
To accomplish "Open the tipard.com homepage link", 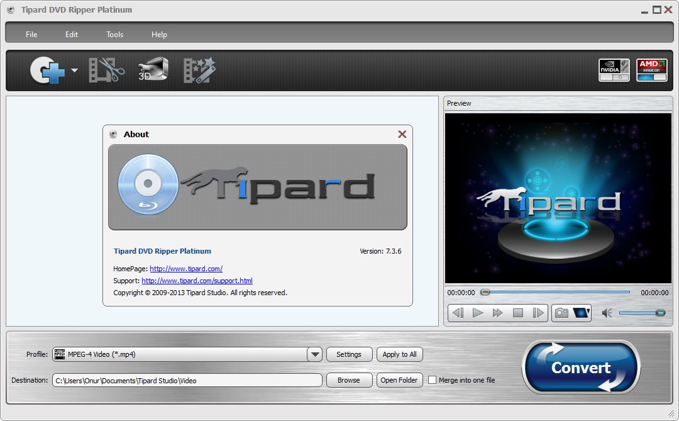I will [186, 269].
